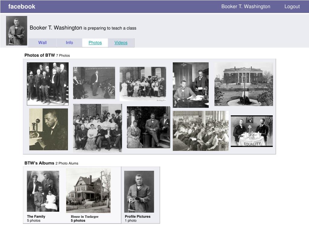
Task: Open Booker T. Washington header account link
Action: pos(246,7)
